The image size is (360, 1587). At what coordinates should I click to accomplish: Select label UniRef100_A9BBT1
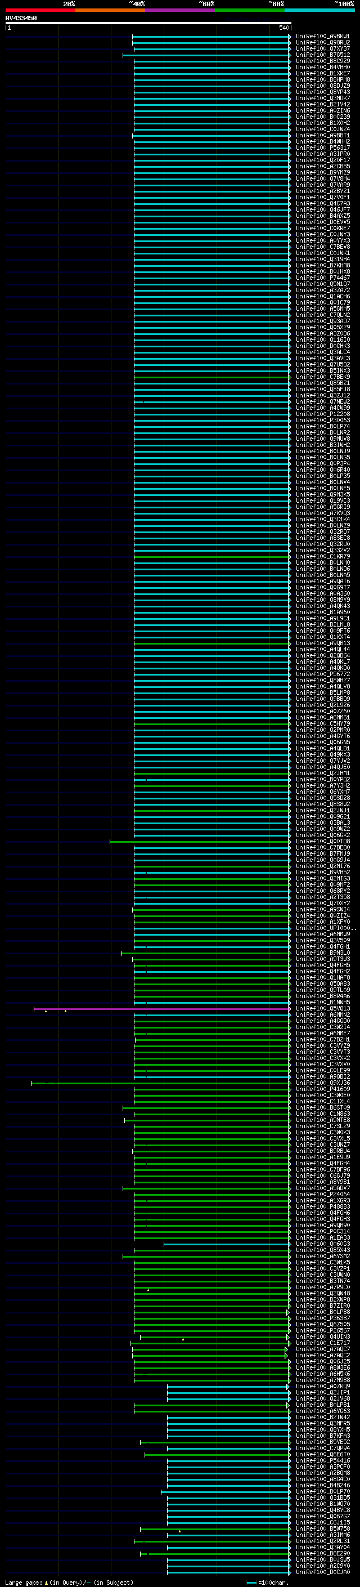tap(323, 136)
